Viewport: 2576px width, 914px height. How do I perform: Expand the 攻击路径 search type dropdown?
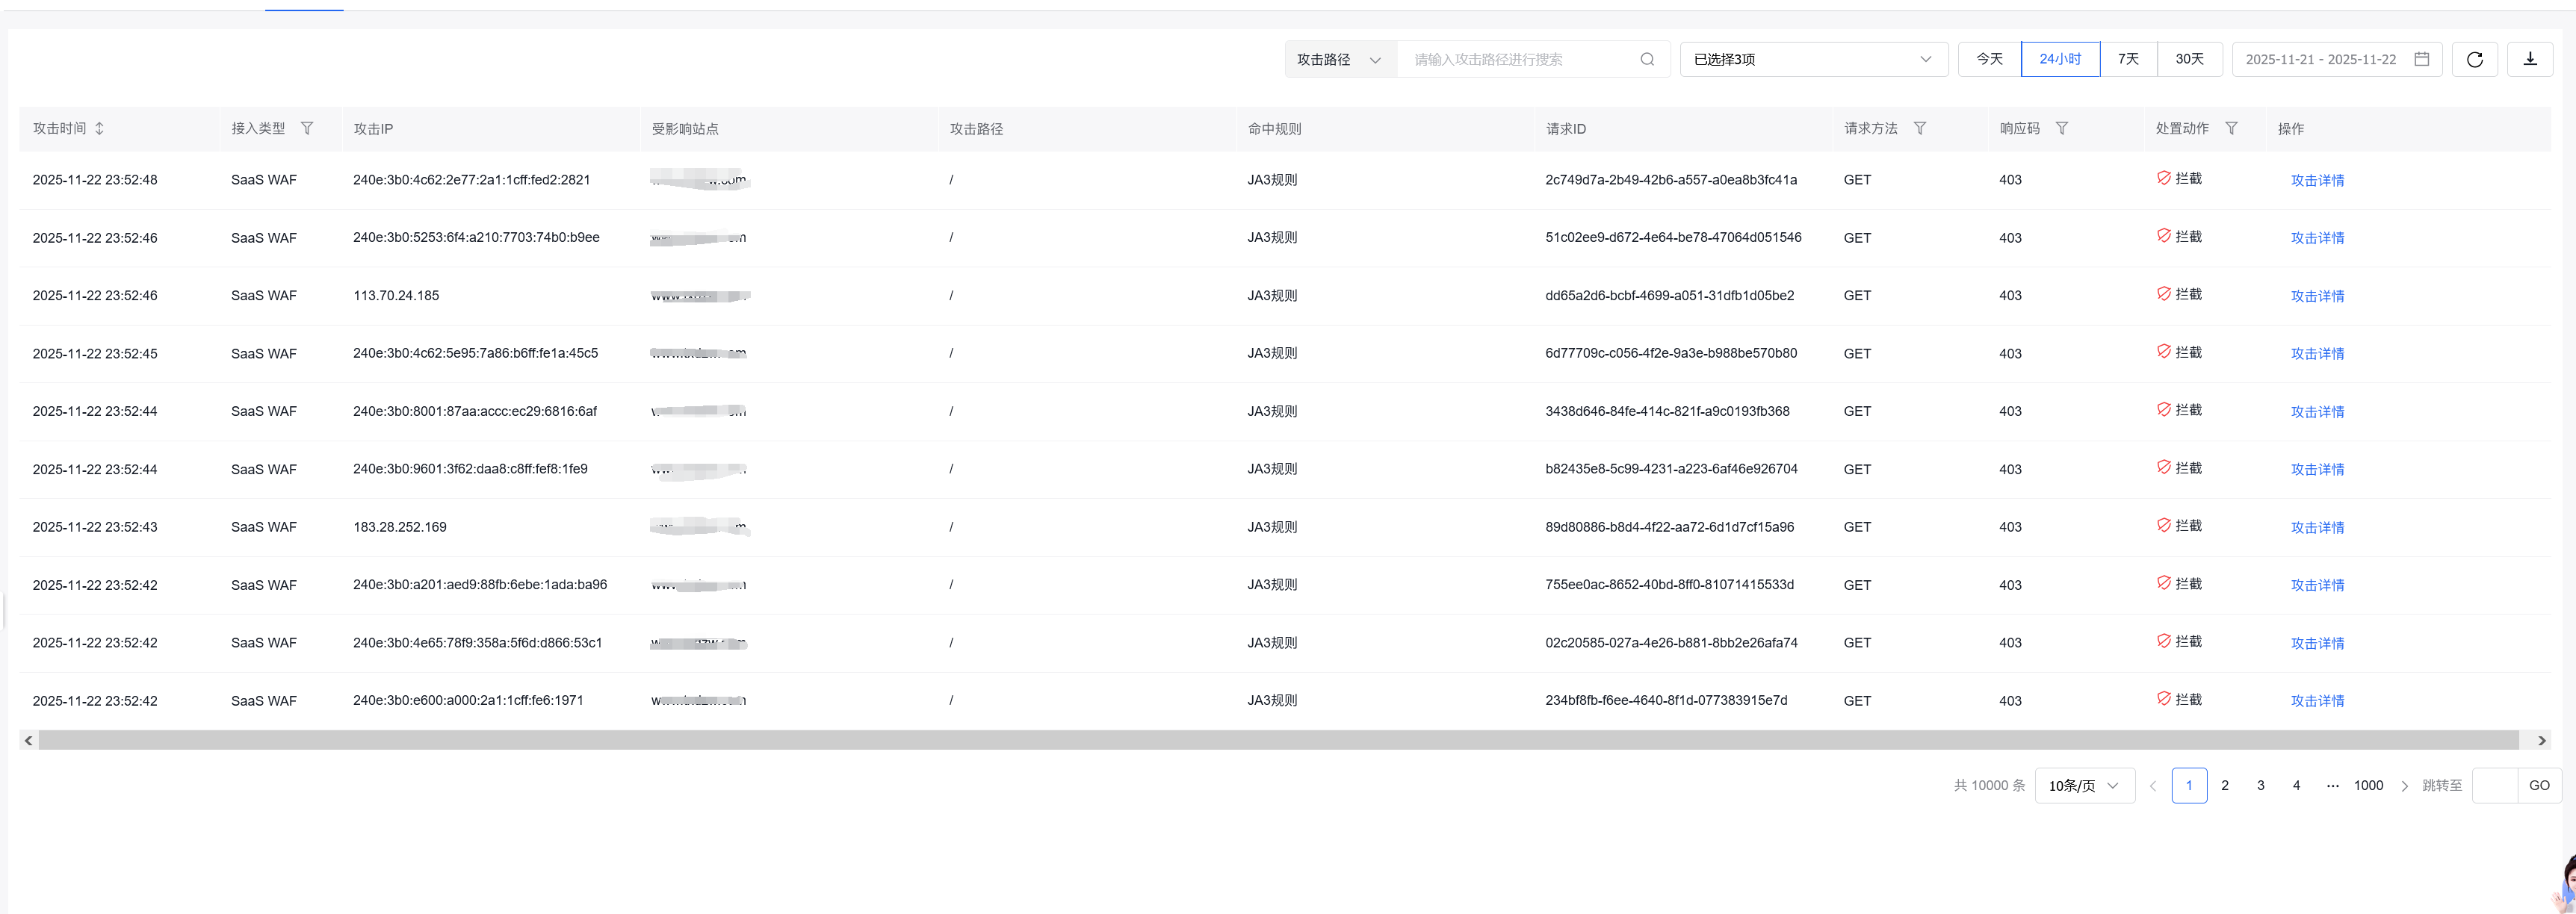(x=1339, y=60)
